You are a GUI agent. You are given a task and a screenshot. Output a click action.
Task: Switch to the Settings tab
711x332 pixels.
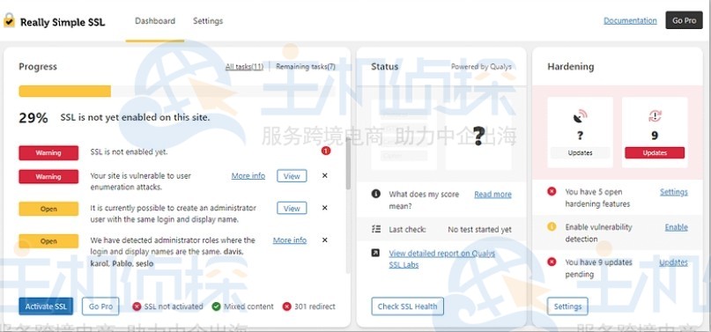pyautogui.click(x=208, y=21)
